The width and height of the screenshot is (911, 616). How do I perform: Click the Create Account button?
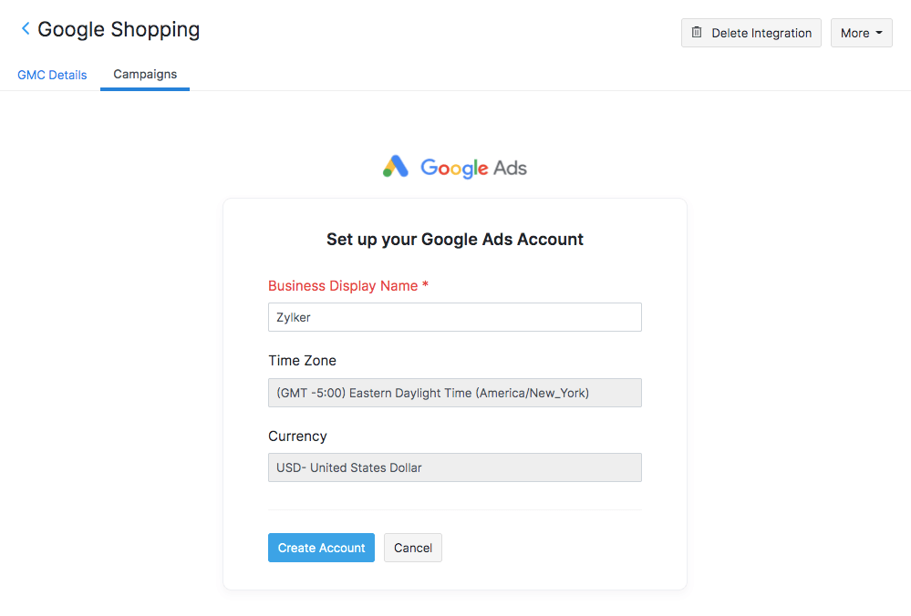pos(321,547)
